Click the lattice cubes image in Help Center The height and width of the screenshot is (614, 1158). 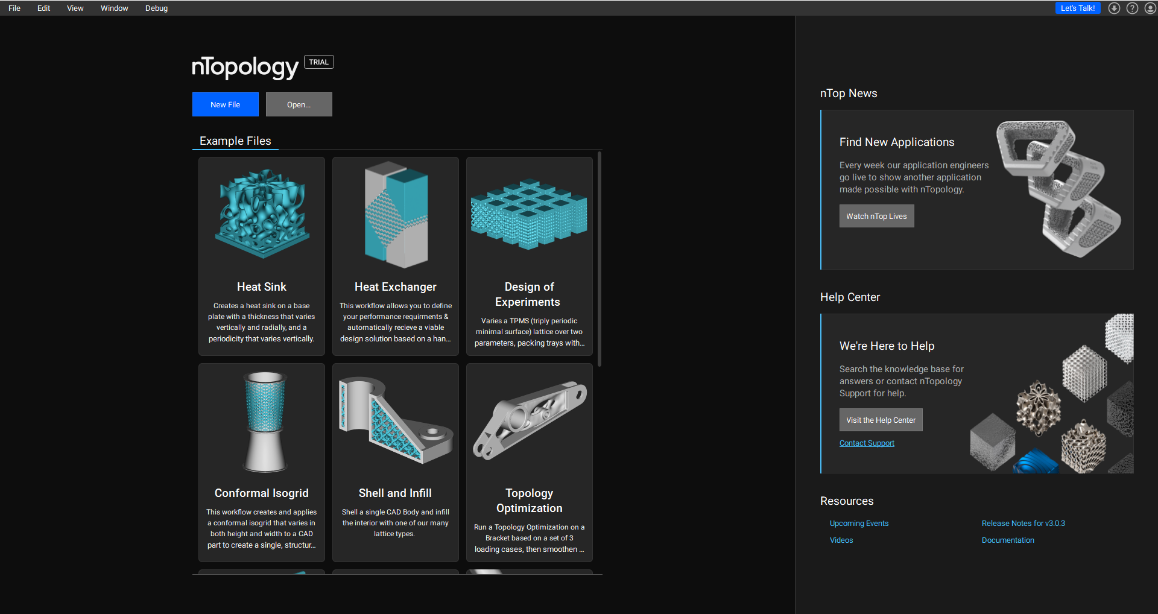[x=1052, y=394]
